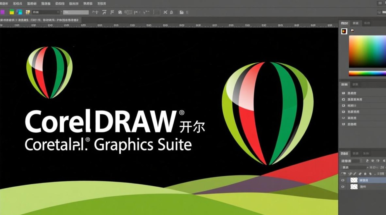Open the dark dropdown in the top toolbar

(46, 12)
